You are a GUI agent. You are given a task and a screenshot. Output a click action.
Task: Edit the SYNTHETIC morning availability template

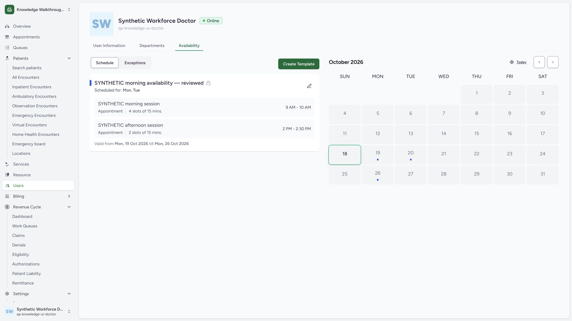(x=309, y=86)
